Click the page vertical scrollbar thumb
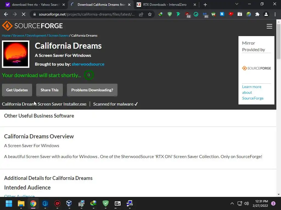 pyautogui.click(x=279, y=42)
